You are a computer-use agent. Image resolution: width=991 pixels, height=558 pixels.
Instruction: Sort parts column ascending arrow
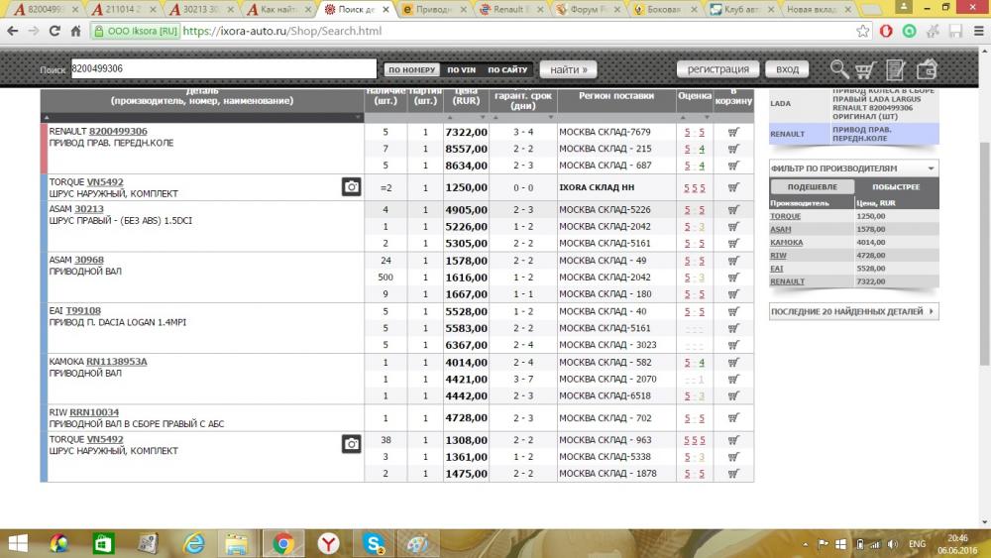(x=47, y=118)
